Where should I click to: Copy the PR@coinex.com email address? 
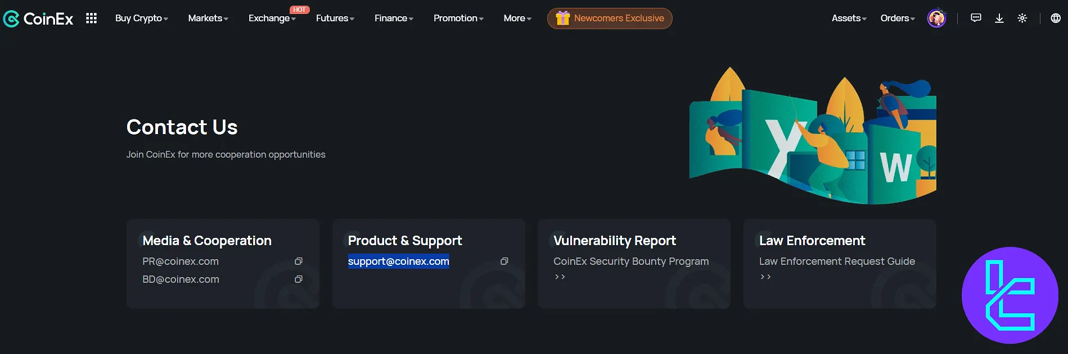point(299,261)
